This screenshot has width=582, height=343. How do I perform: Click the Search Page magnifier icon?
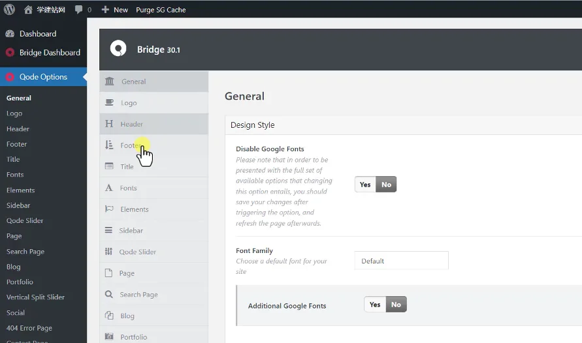[109, 295]
